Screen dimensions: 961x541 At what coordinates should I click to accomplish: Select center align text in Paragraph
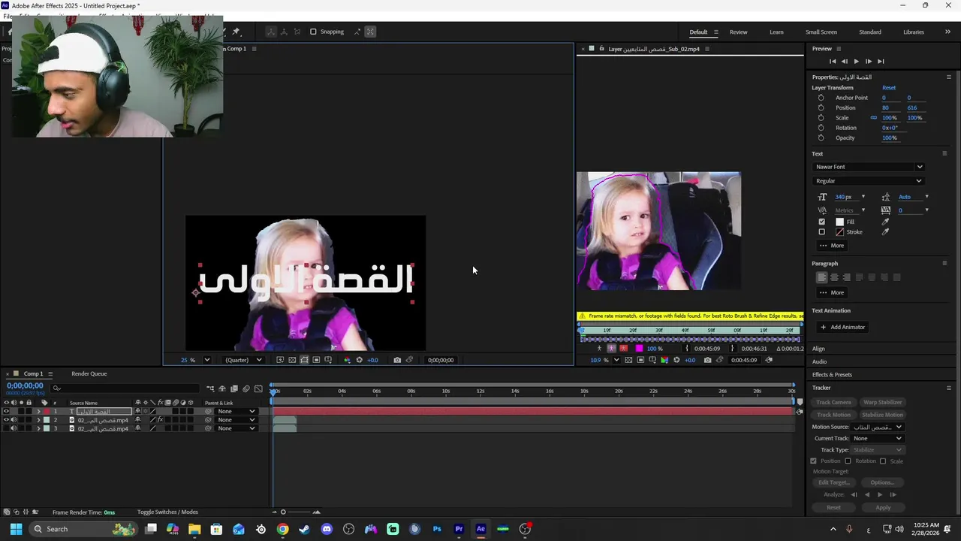click(x=834, y=277)
